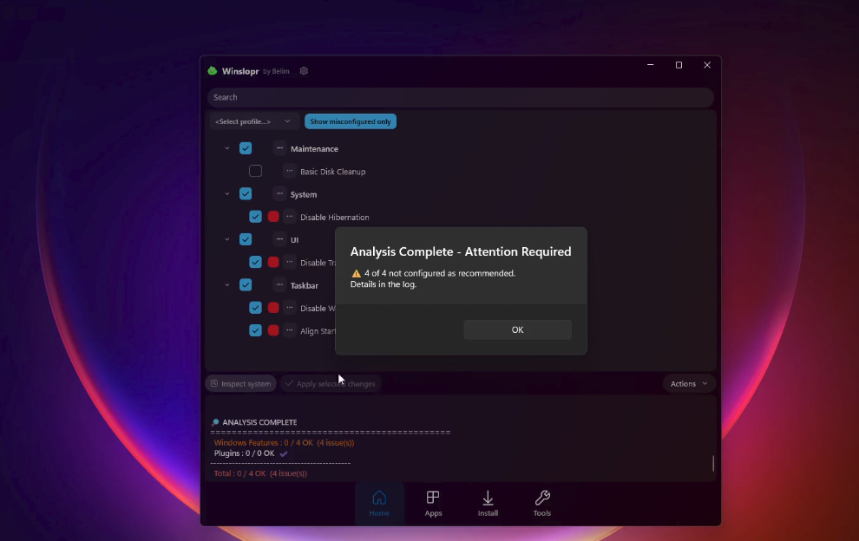Click the more options dots beside System
859x541 pixels.
coord(279,193)
